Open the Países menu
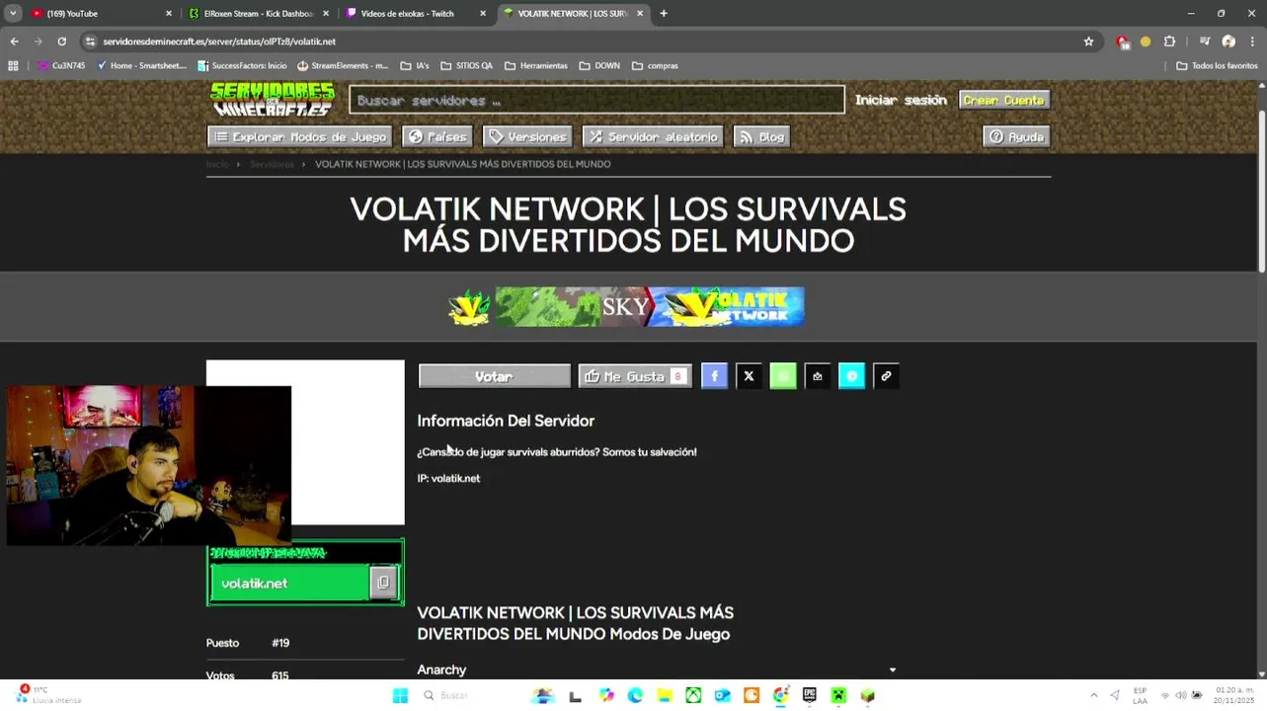The width and height of the screenshot is (1267, 711). pos(437,137)
